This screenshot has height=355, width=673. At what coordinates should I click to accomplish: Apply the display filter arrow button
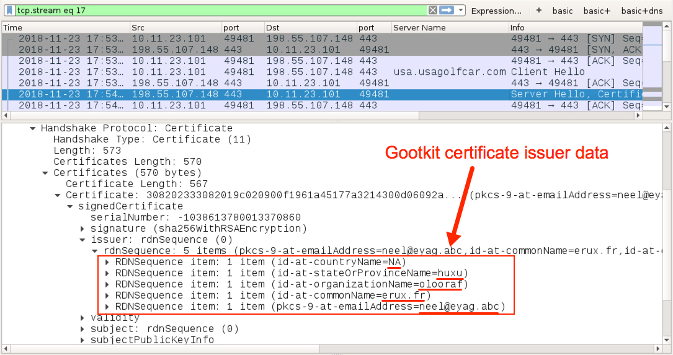(x=447, y=11)
